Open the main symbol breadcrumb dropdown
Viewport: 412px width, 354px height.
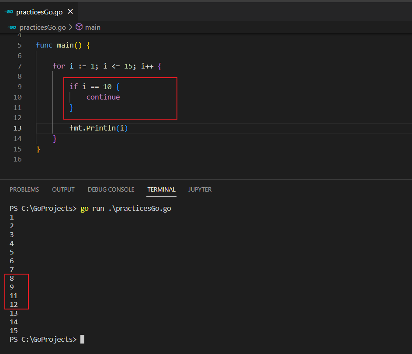(93, 27)
